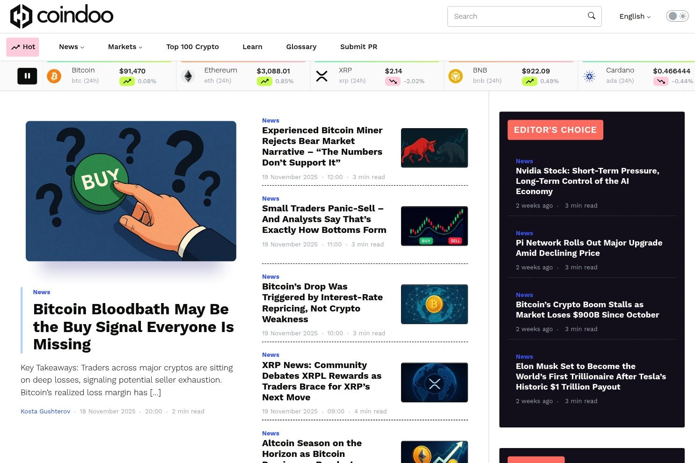This screenshot has height=463, width=695.
Task: Click the search magnifier icon
Action: (591, 15)
